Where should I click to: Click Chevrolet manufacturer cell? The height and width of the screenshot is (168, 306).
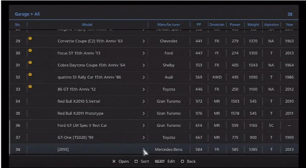point(169,41)
